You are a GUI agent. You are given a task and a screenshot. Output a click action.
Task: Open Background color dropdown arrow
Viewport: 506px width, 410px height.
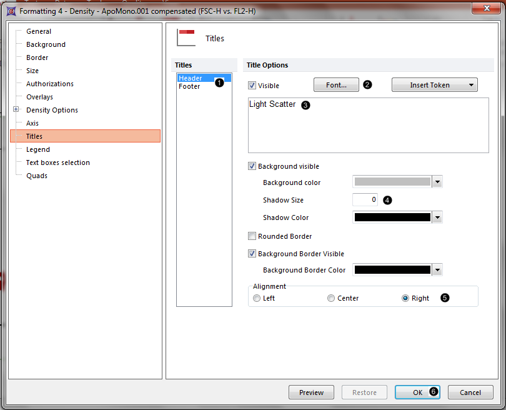click(x=438, y=182)
